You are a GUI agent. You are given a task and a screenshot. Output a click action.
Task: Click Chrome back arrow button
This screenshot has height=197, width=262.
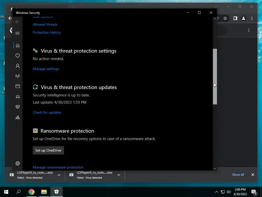(10, 18)
